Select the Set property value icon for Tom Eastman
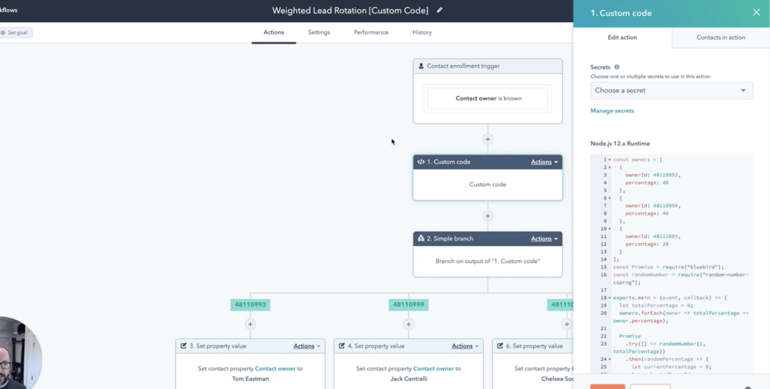Screen dimensions: 770x389 pyautogui.click(x=184, y=346)
